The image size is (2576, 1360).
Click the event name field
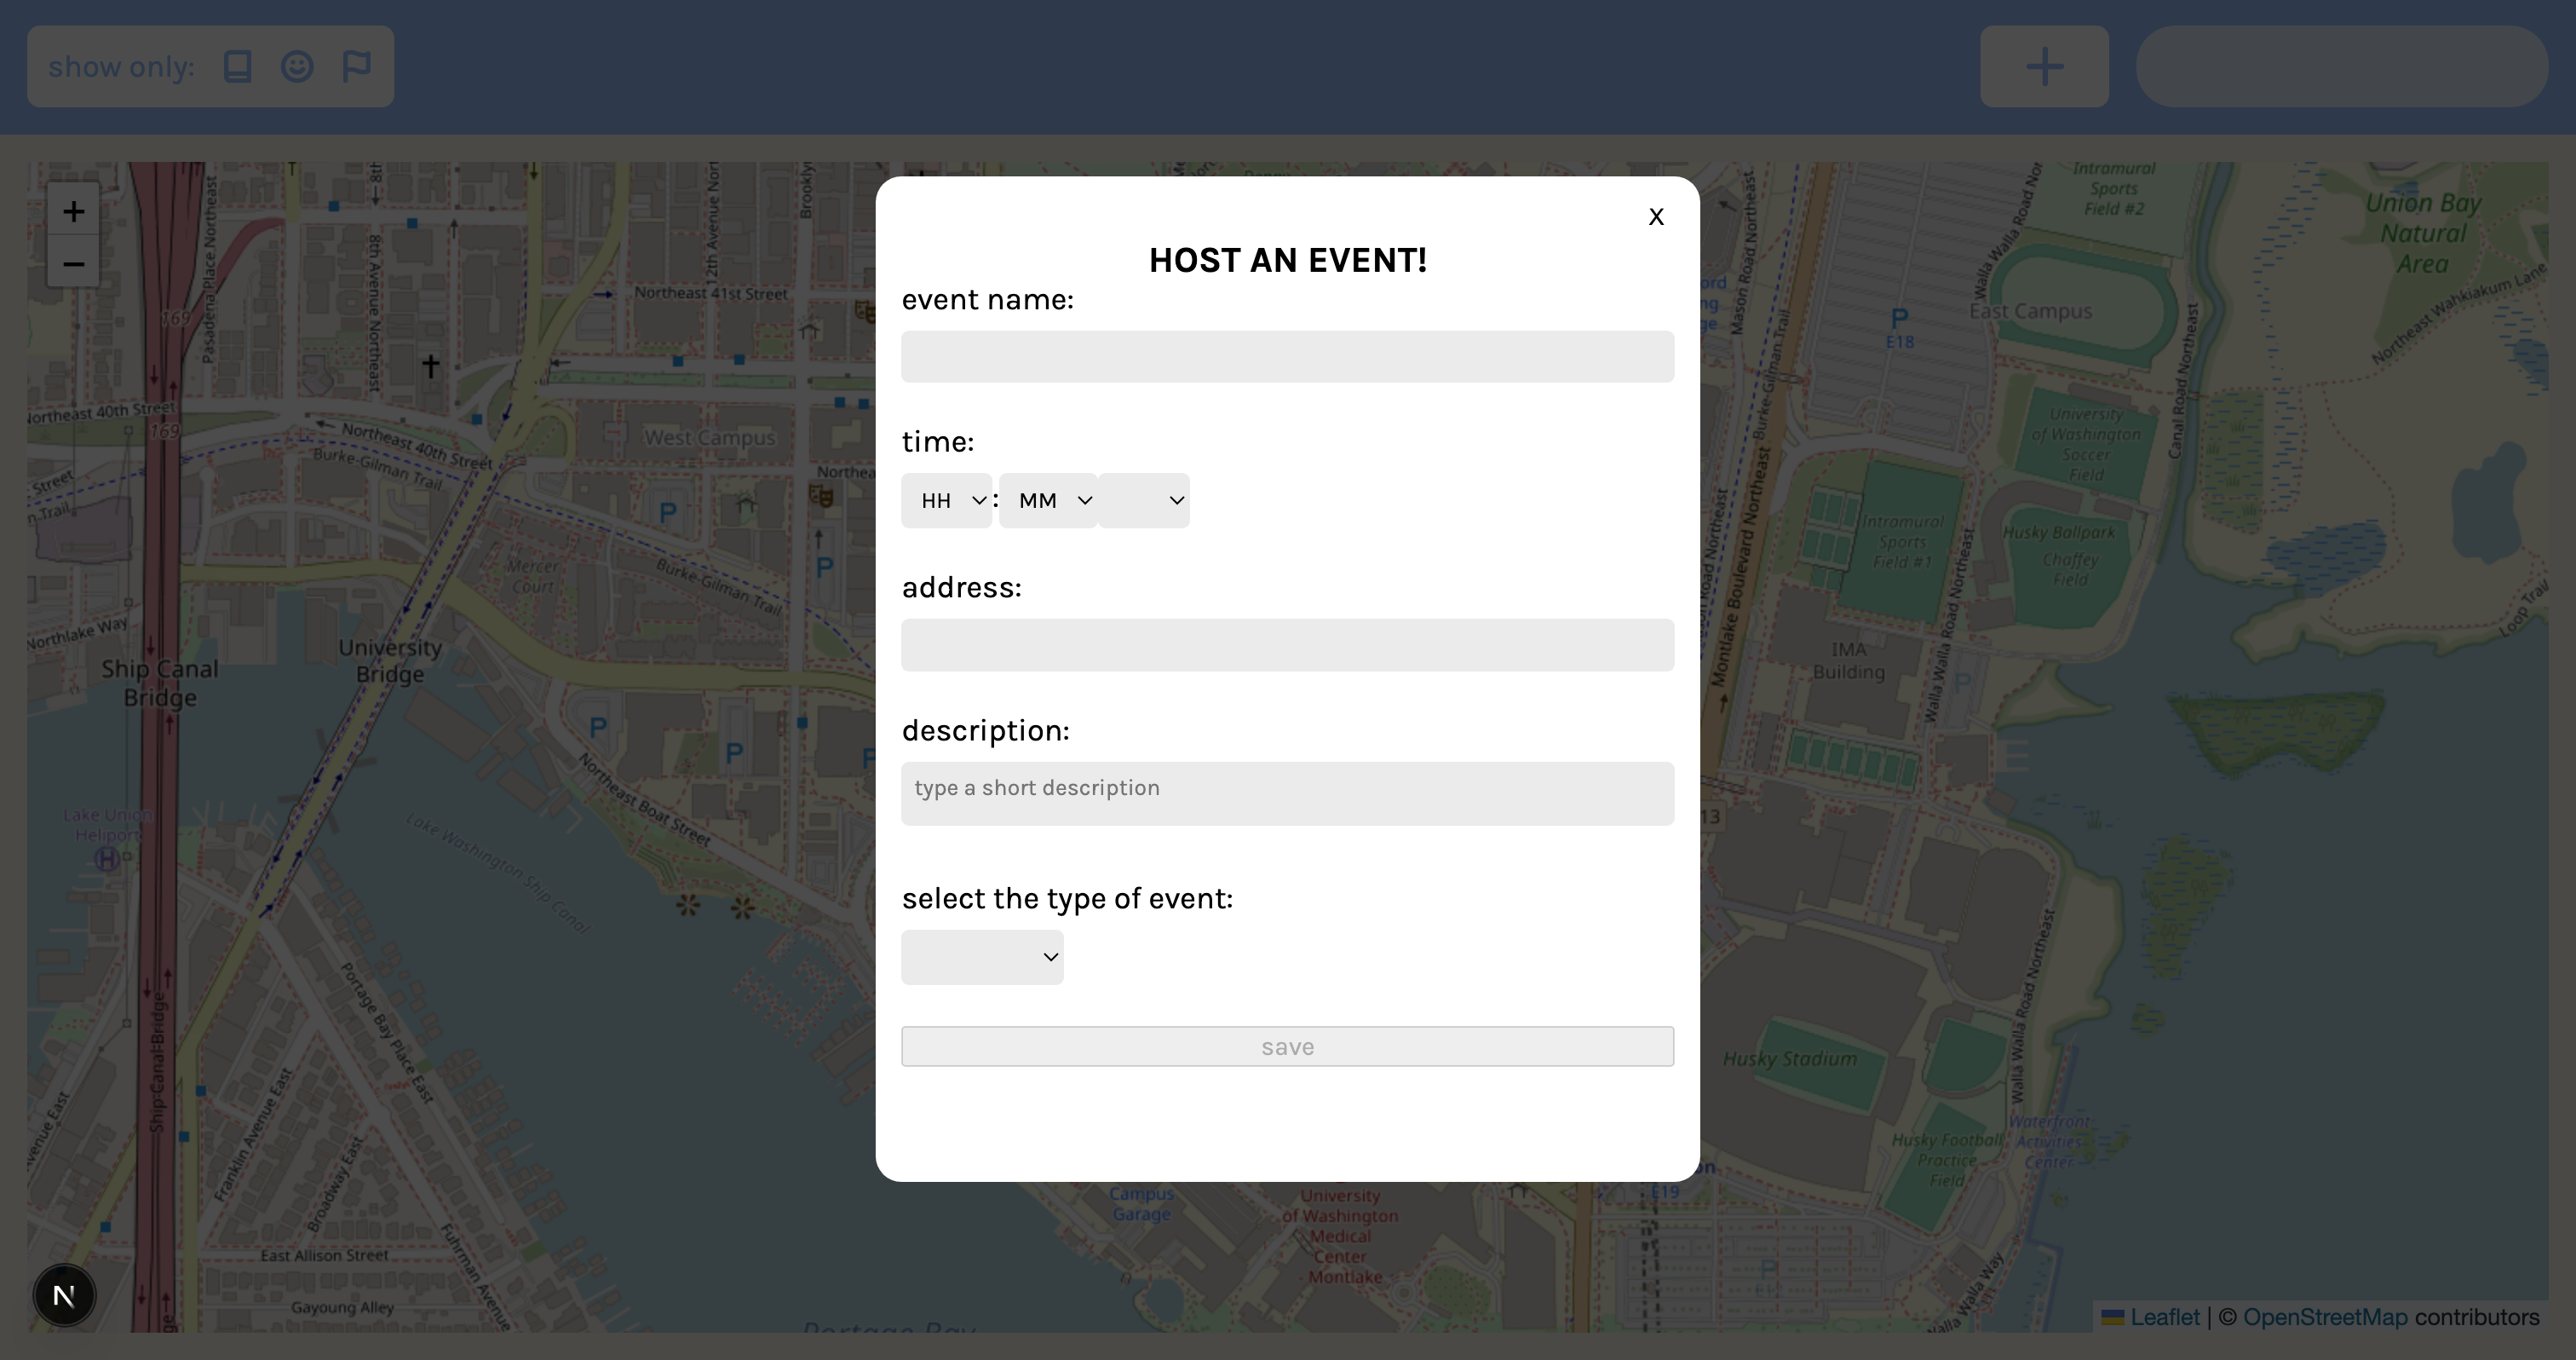click(x=1287, y=357)
